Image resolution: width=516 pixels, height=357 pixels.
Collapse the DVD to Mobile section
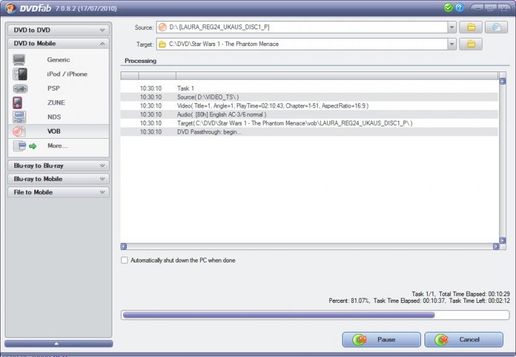(x=58, y=44)
